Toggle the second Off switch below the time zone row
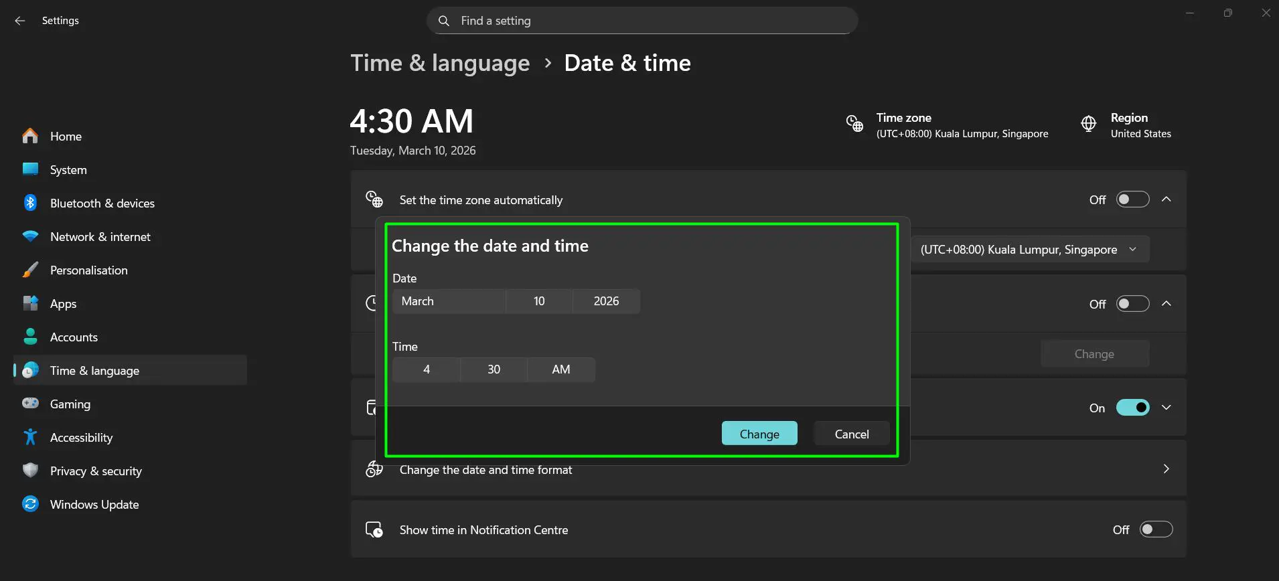Screen dimensions: 1279x581 pyautogui.click(x=1132, y=304)
